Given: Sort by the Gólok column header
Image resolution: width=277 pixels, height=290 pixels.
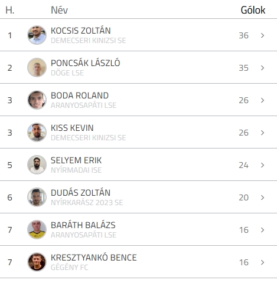Looking at the screenshot, I should [253, 10].
